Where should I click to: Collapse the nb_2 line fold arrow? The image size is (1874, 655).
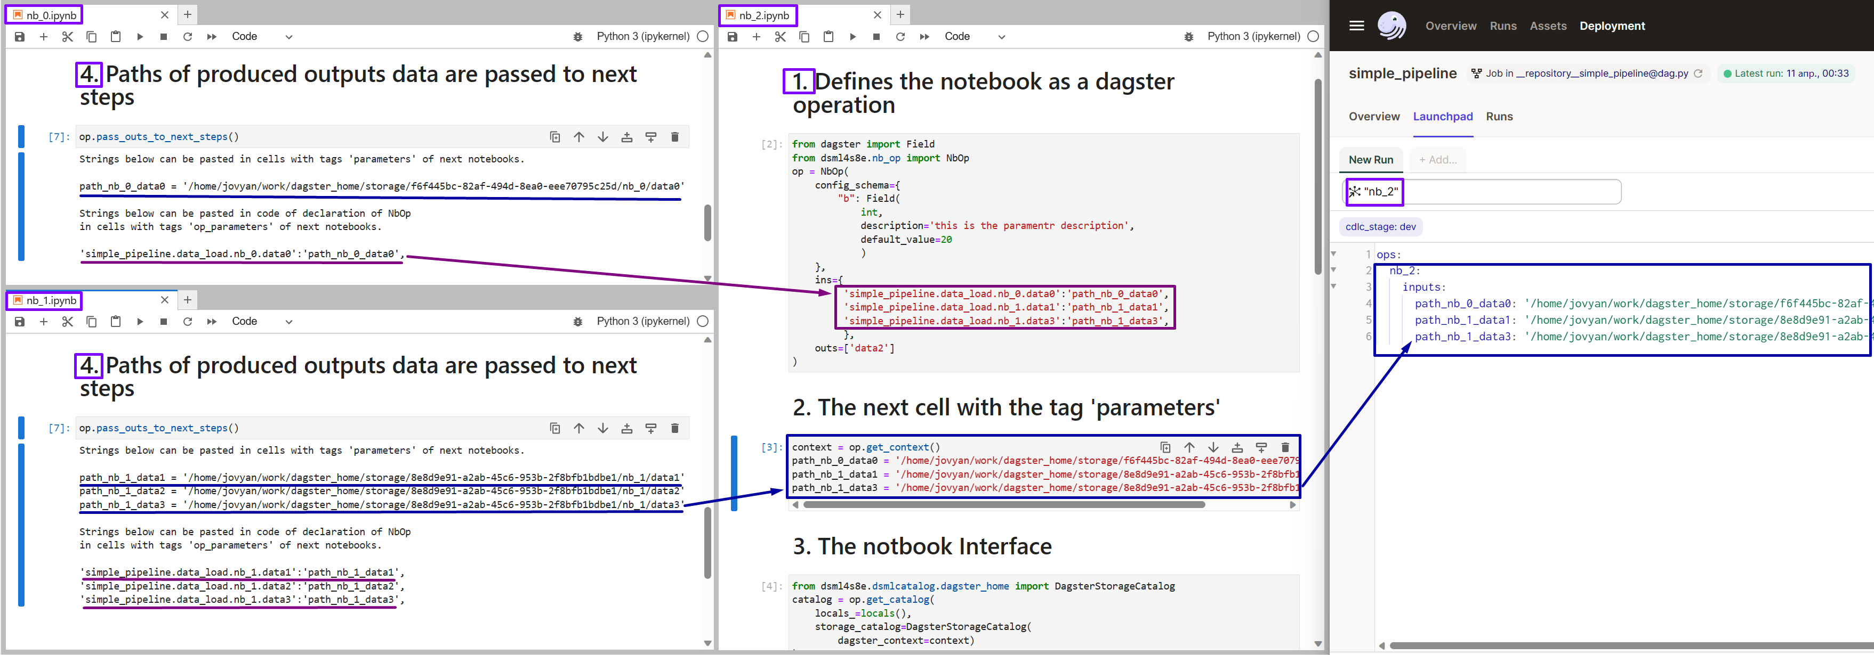1333,271
